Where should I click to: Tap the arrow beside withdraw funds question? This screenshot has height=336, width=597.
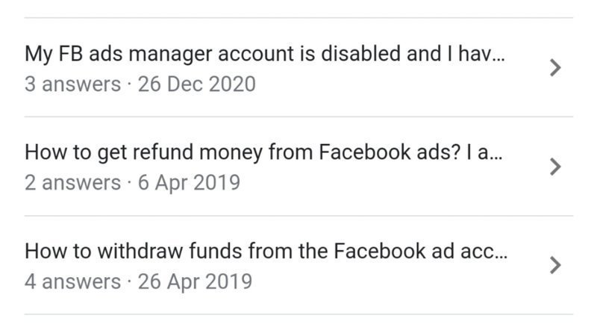[x=554, y=265]
